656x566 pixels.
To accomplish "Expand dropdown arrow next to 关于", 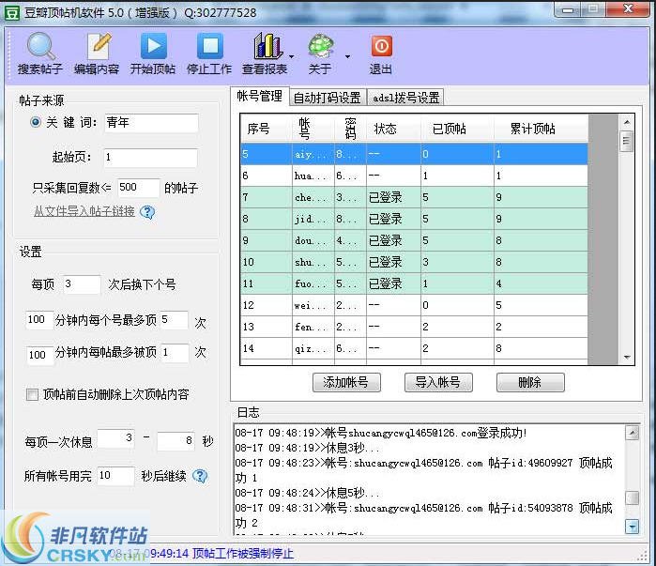I will [347, 56].
